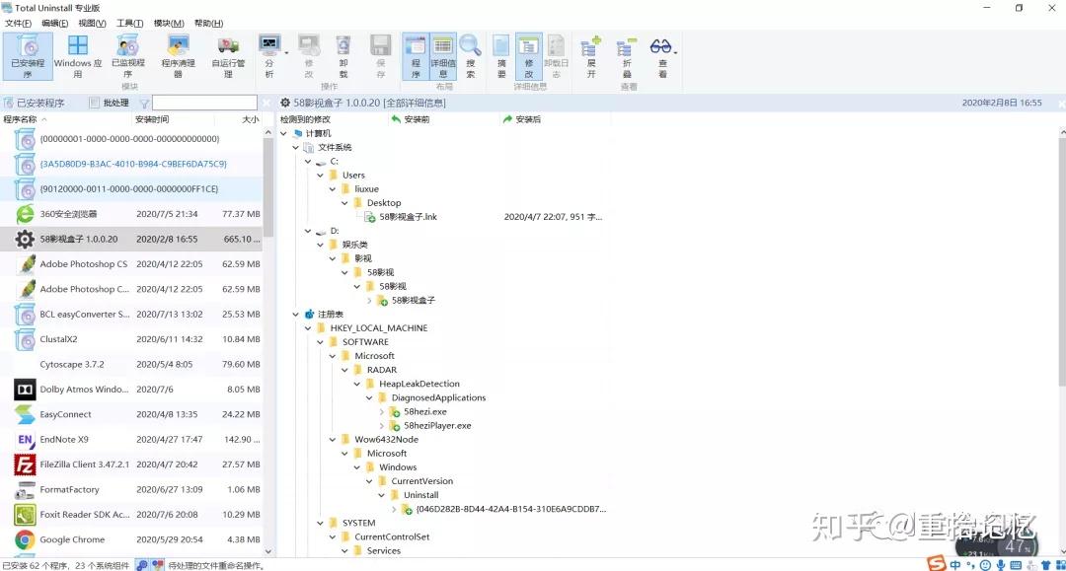Select the EndNote X9 program icon

tap(25, 439)
